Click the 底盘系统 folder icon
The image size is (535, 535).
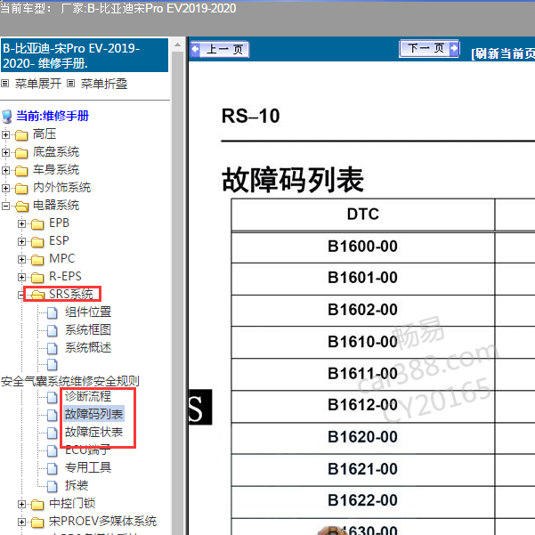pos(21,153)
